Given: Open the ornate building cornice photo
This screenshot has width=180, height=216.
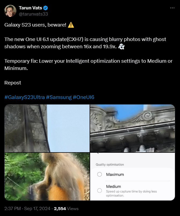Looking at the screenshot, I should (133, 128).
